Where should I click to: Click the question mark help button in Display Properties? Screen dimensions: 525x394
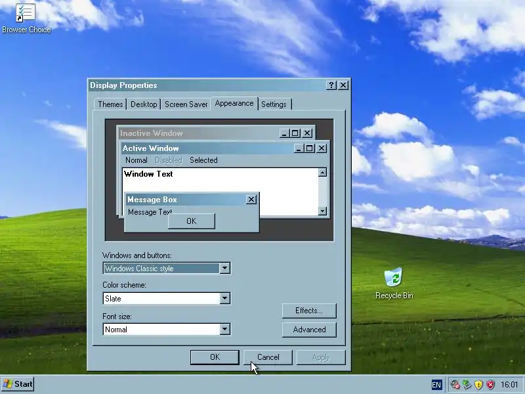click(331, 85)
